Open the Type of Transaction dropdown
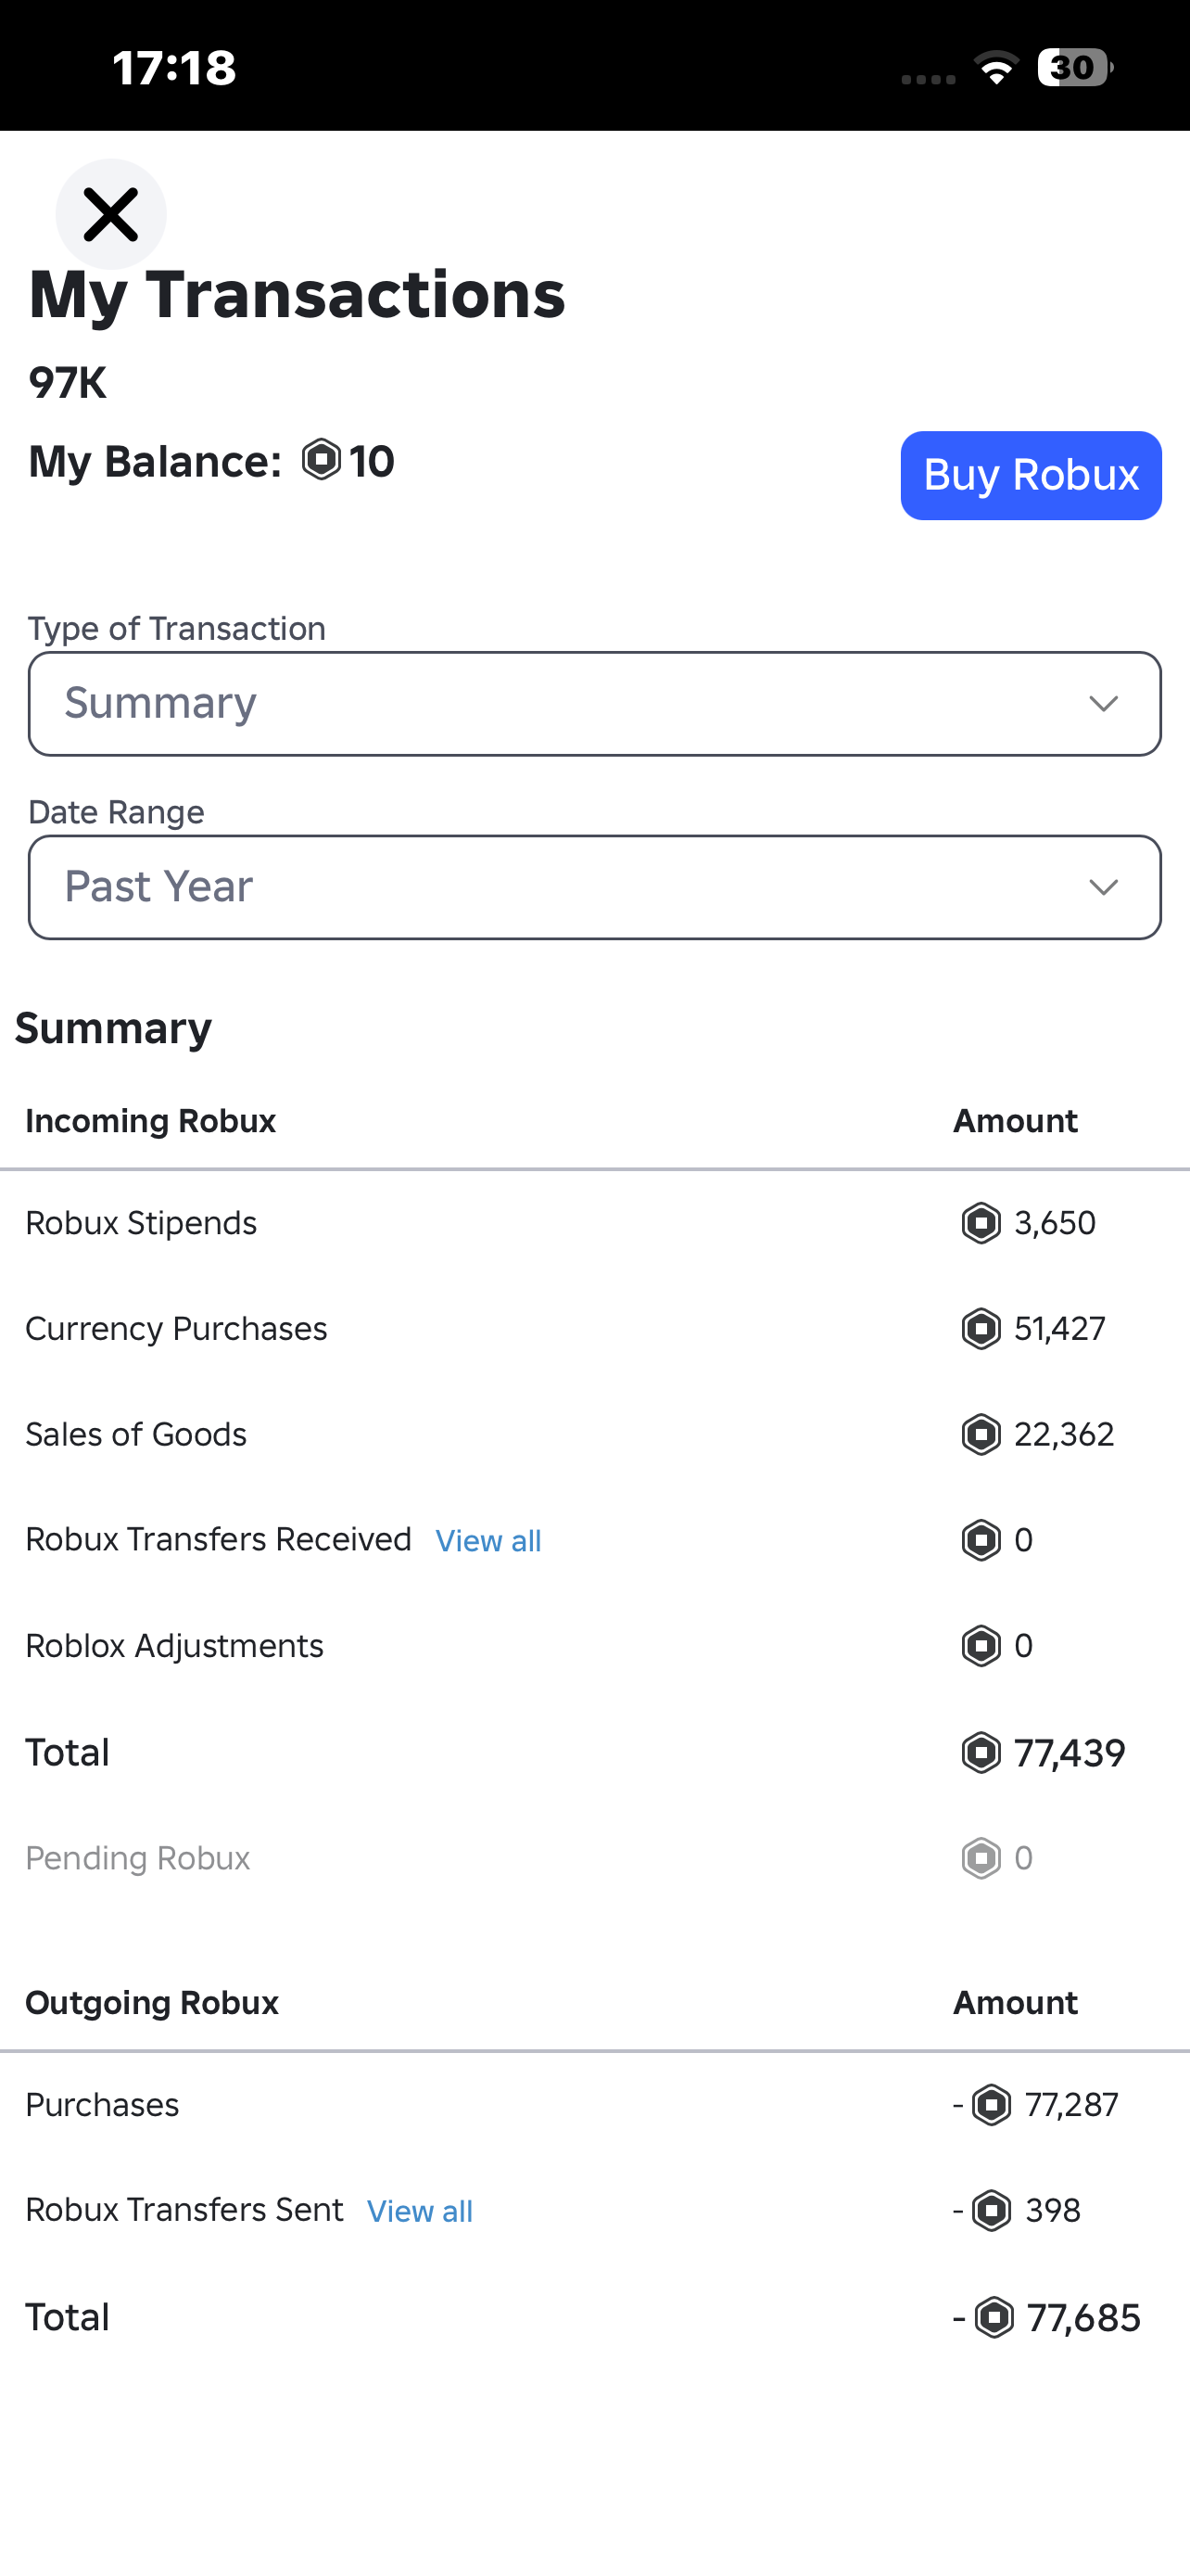This screenshot has width=1190, height=2576. click(594, 703)
